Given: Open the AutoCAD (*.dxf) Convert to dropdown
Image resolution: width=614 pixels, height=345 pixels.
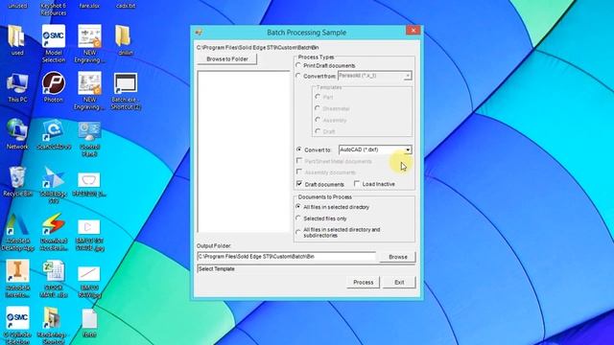Looking at the screenshot, I should pyautogui.click(x=408, y=149).
